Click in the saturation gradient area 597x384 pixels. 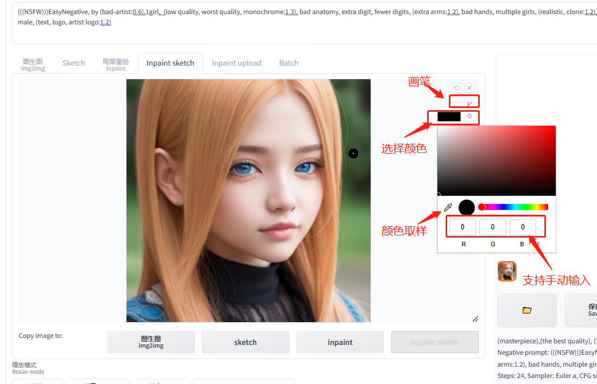tap(496, 161)
